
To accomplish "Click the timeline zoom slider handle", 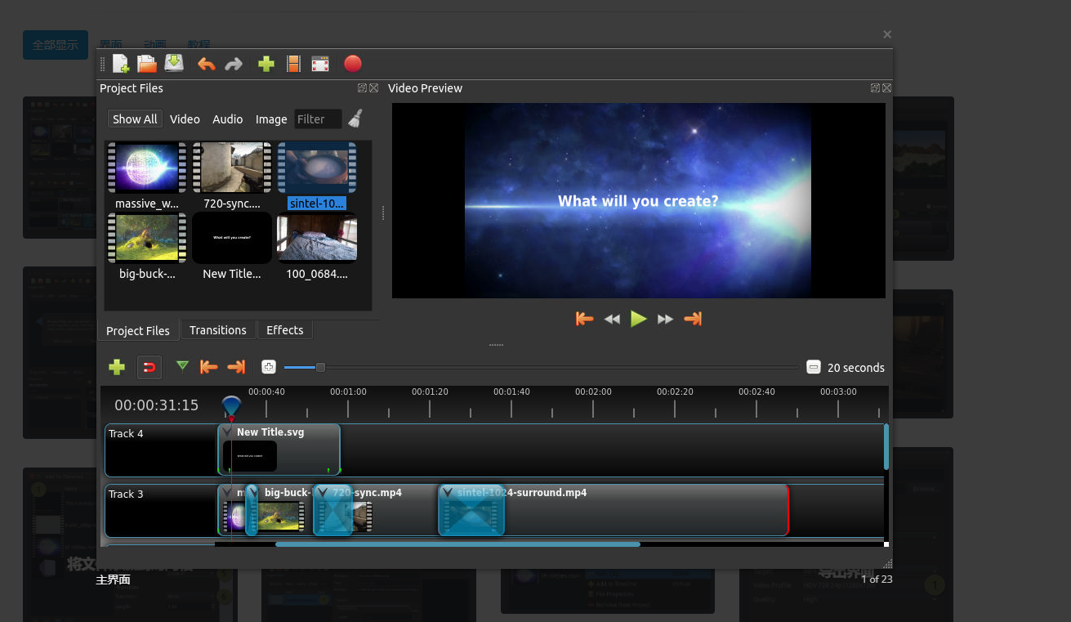I will pyautogui.click(x=320, y=367).
